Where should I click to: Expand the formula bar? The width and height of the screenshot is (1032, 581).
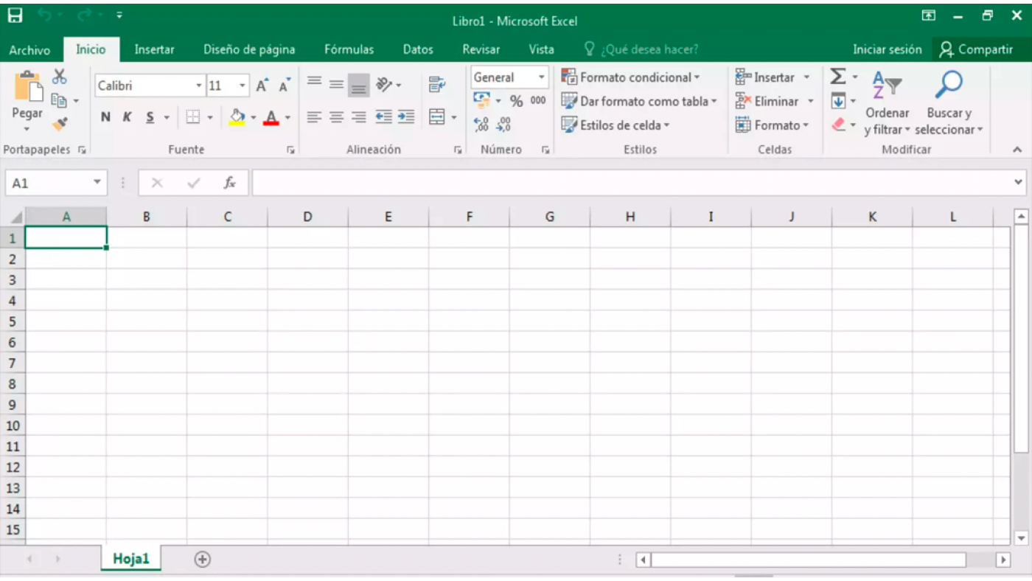1019,182
